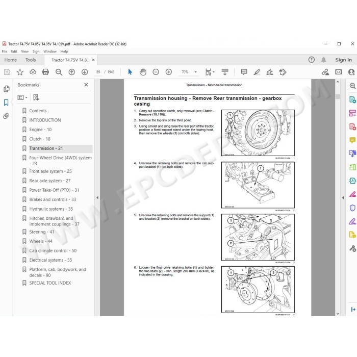The width and height of the screenshot is (357, 357).
Task: Toggle the Bookmarks side panel icon
Action: pyautogui.click(x=6, y=103)
